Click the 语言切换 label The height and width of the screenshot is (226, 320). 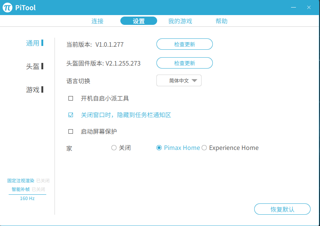coord(78,81)
